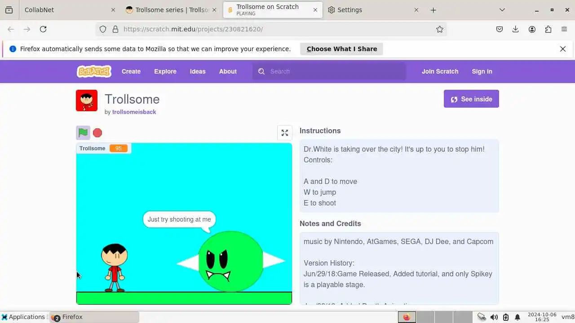Viewport: 575px width, 323px height.
Task: Open the See inside project editor
Action: [471, 99]
